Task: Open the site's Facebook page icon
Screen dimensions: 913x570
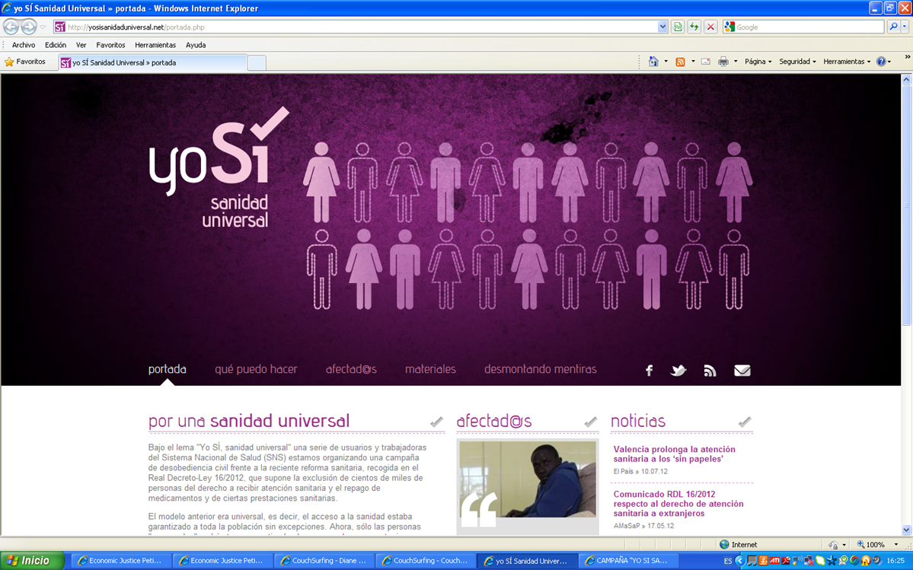Action: coord(649,371)
